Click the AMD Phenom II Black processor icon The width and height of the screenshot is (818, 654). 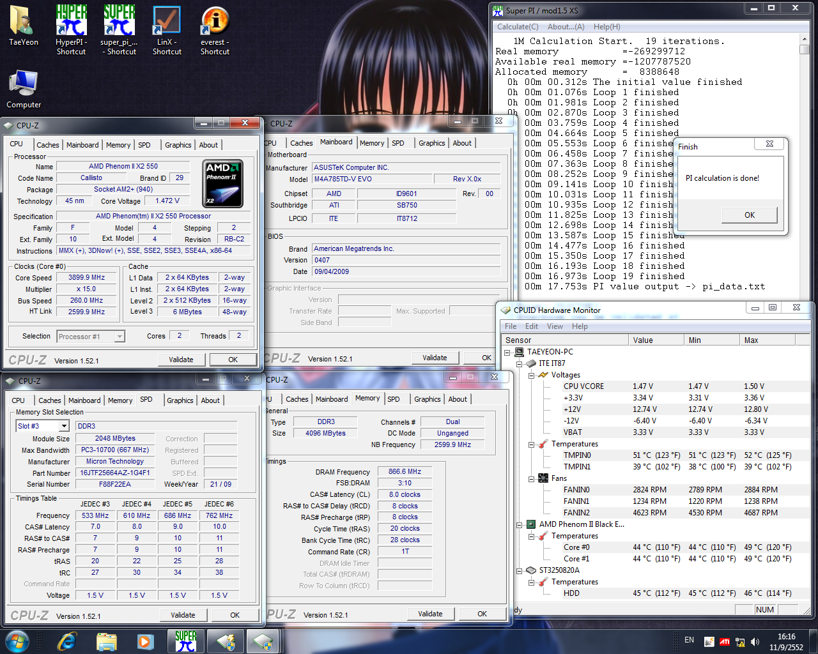tap(530, 524)
